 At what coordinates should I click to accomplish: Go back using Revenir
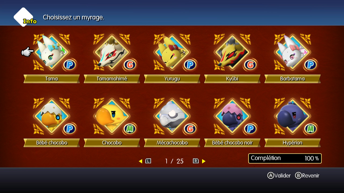pyautogui.click(x=307, y=176)
